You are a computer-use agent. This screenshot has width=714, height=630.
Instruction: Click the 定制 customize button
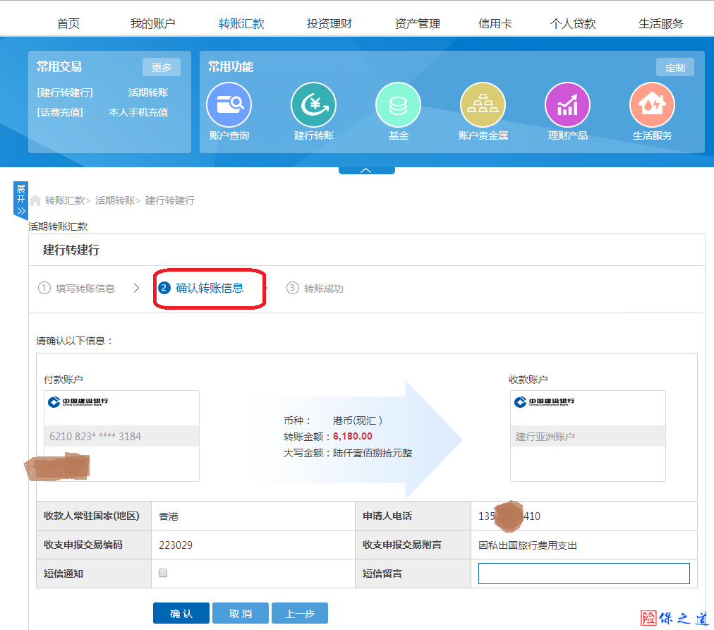[674, 67]
